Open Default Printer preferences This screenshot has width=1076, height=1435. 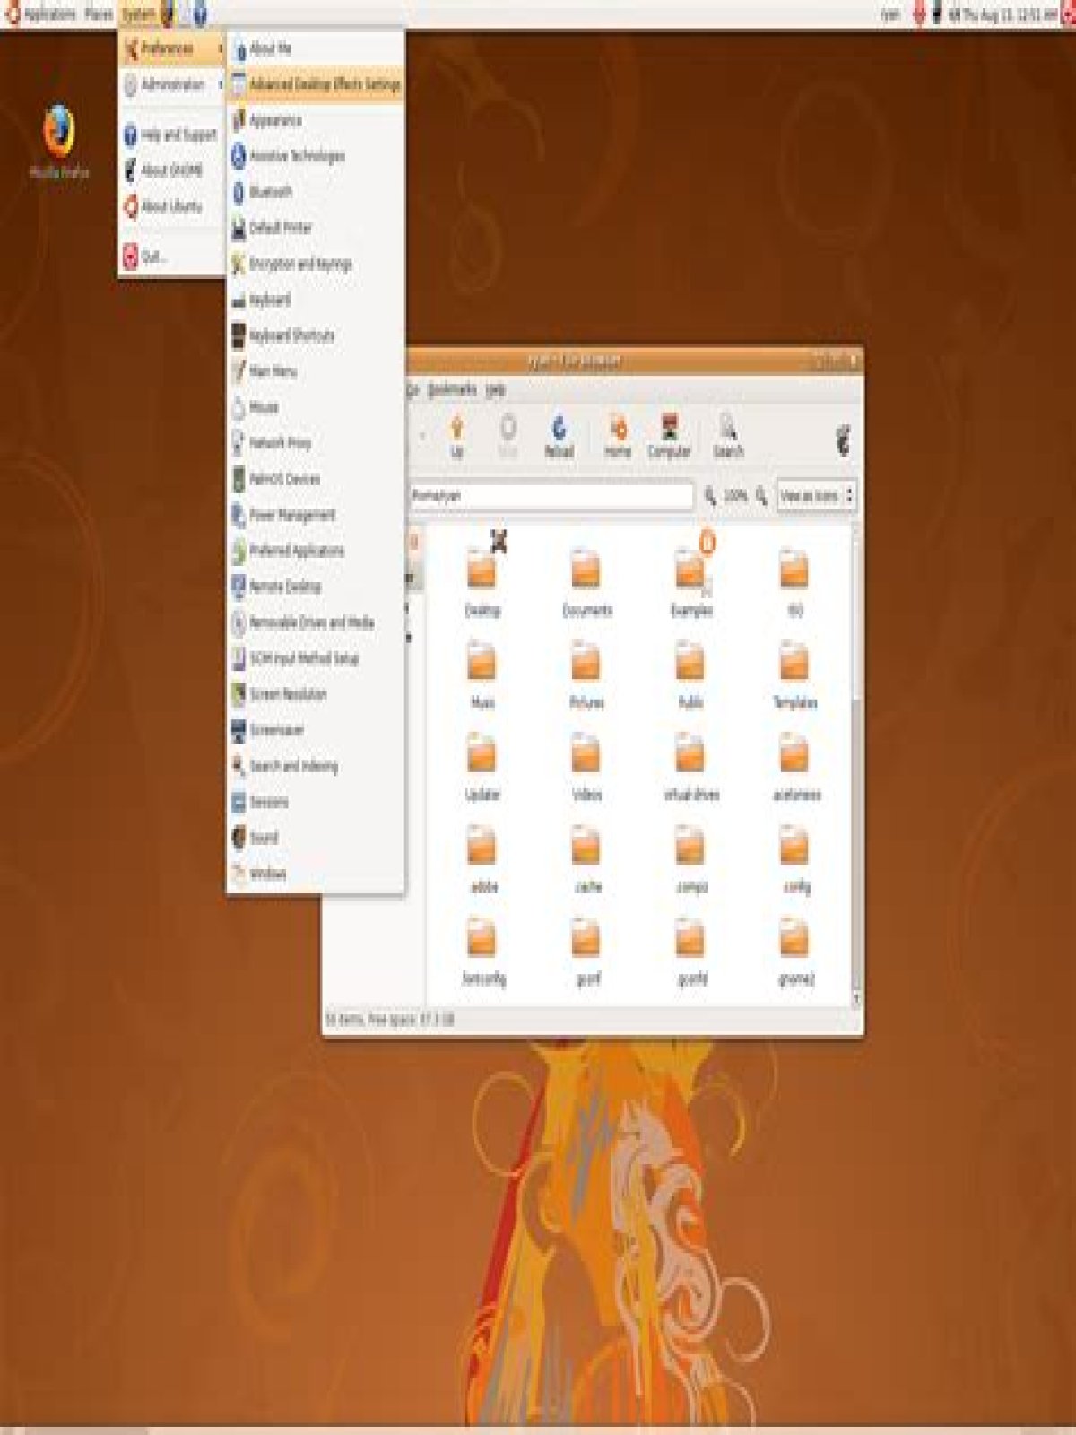315,228
